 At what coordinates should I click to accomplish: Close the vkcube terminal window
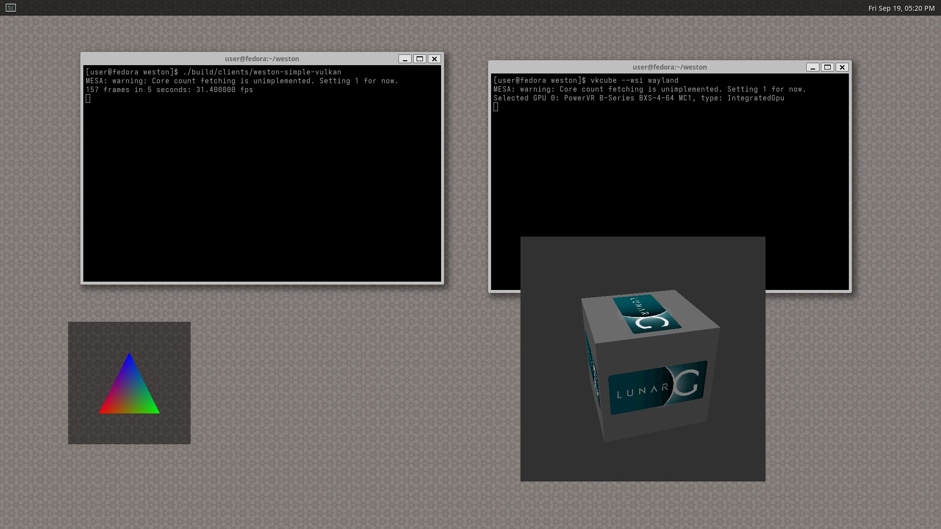coord(842,67)
